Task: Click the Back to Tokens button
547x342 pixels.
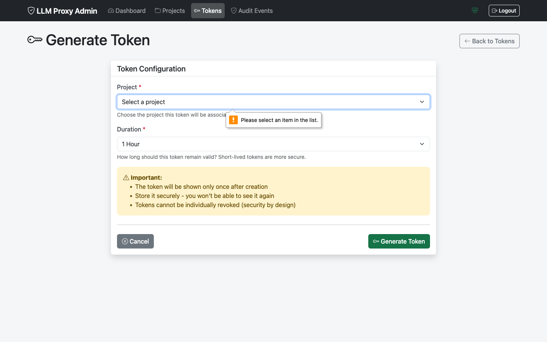Action: [489, 41]
